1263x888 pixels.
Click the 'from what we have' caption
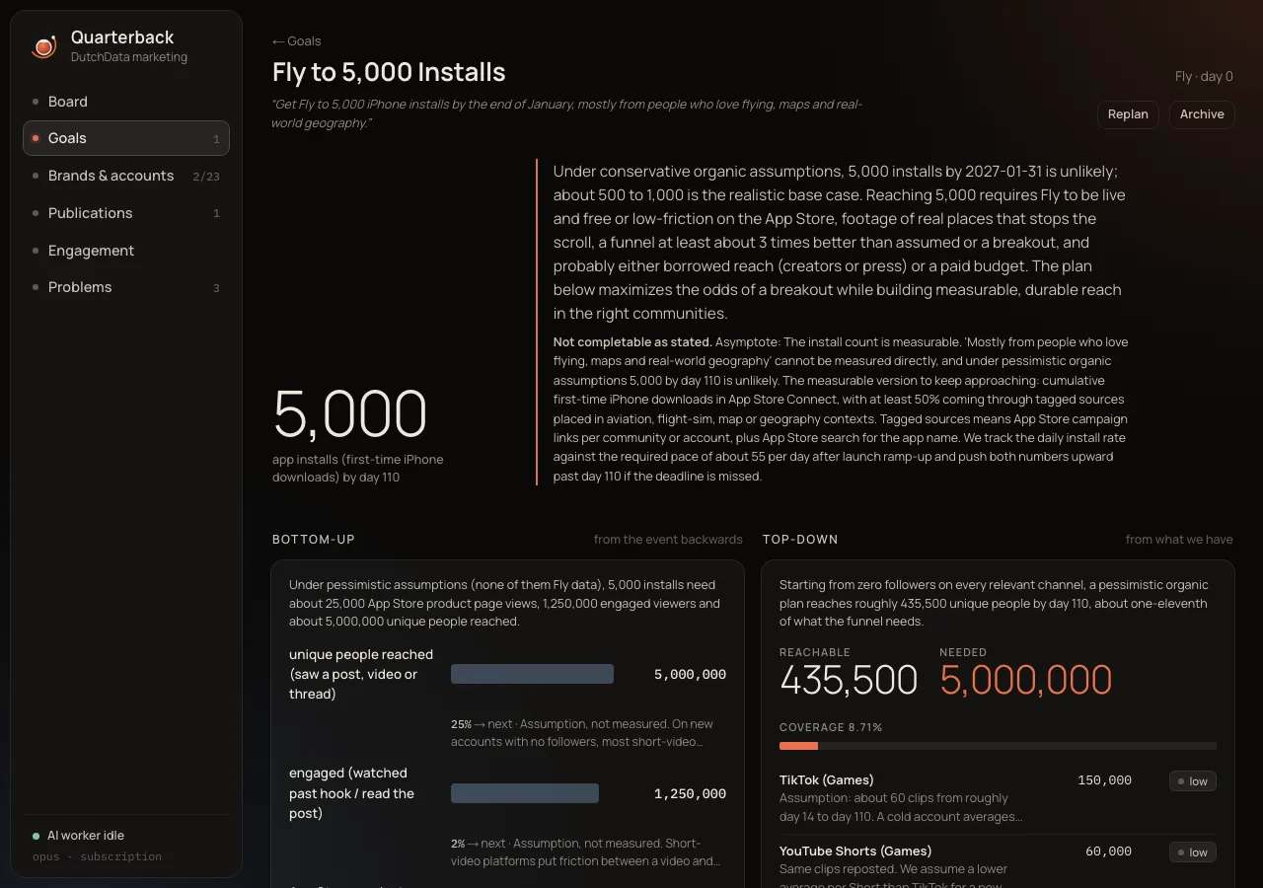1179,540
